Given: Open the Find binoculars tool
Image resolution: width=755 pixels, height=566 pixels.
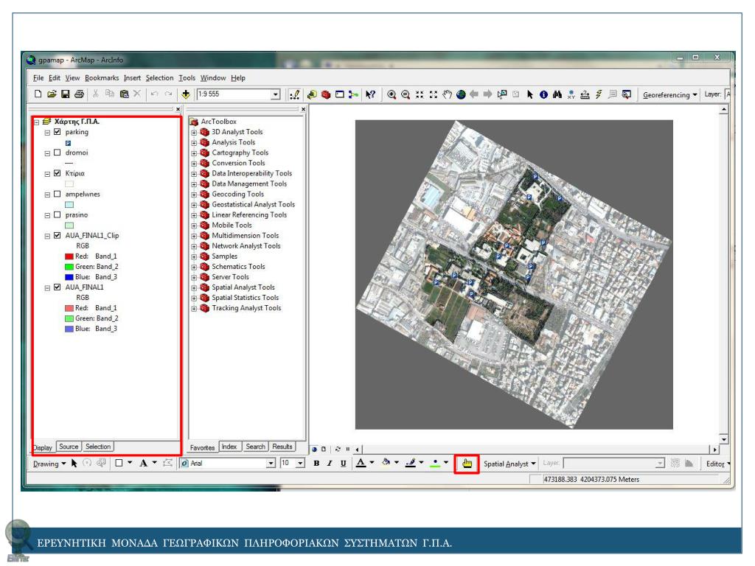Looking at the screenshot, I should click(x=557, y=95).
